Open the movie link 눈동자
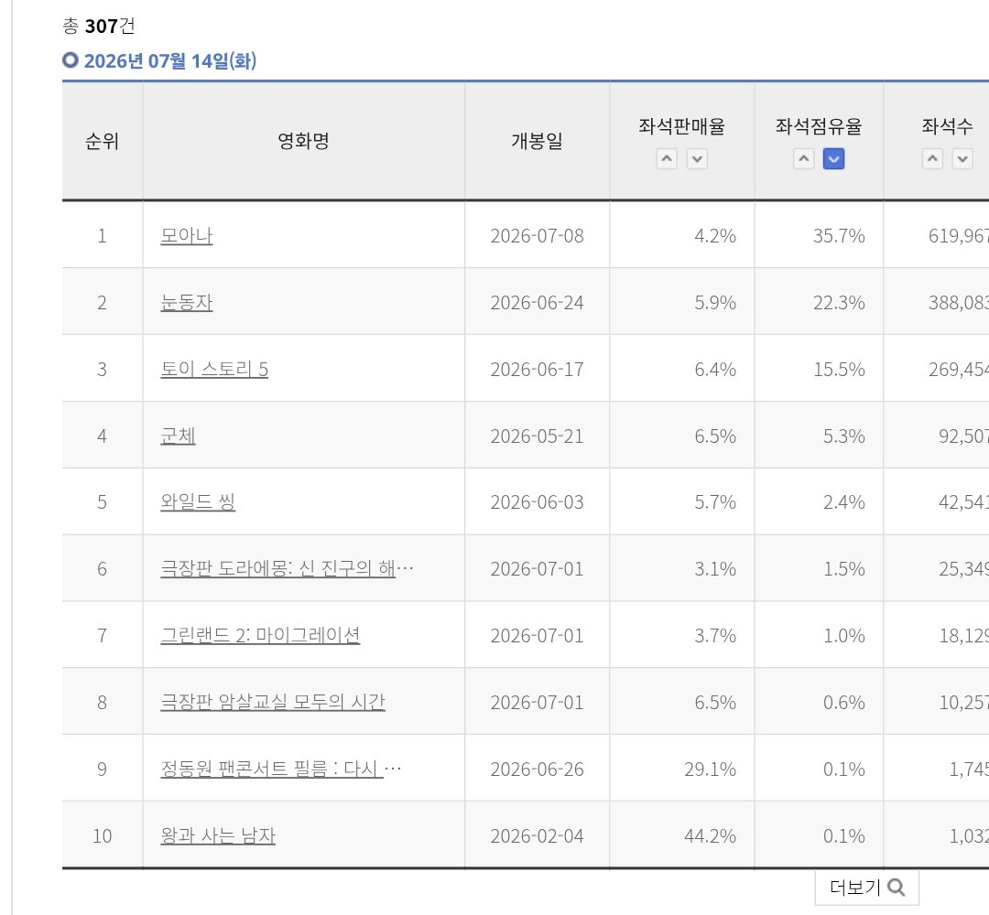Image resolution: width=989 pixels, height=915 pixels. point(187,303)
